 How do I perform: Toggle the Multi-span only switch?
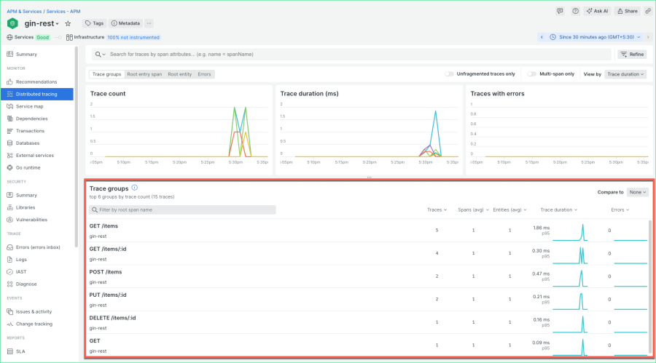pyautogui.click(x=531, y=74)
